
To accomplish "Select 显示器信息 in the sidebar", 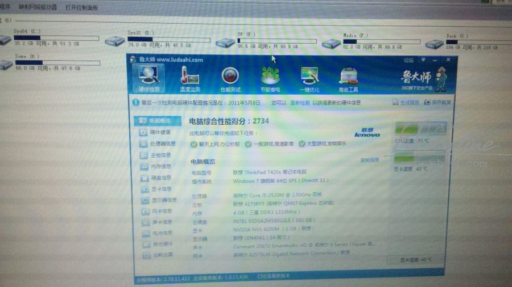I will click(159, 200).
